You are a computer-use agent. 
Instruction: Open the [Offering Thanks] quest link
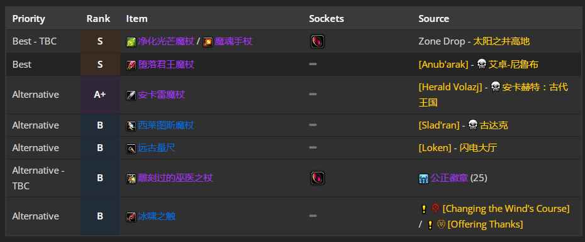485,224
